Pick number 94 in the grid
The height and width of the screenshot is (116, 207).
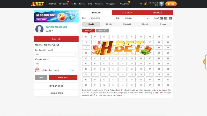[122, 85]
